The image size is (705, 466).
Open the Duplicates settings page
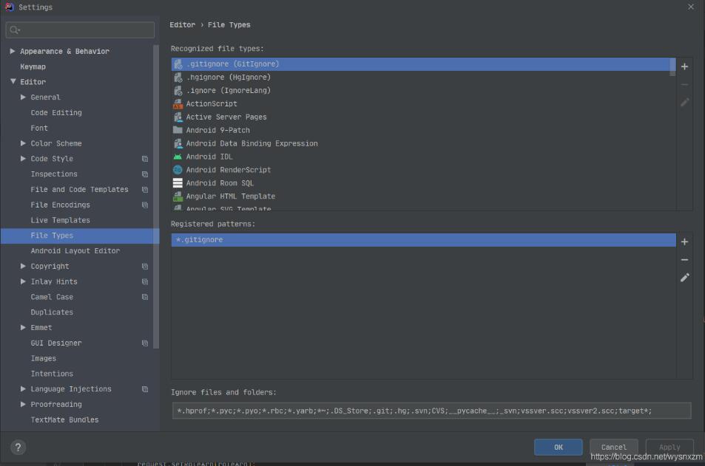(52, 312)
